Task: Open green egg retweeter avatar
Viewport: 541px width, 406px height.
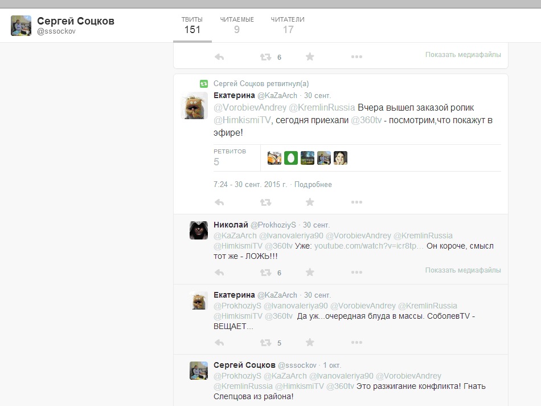Action: pos(291,158)
